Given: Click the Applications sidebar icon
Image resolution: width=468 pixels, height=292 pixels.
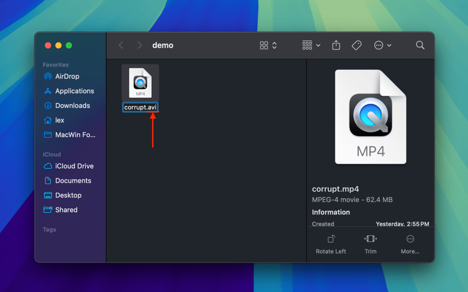Looking at the screenshot, I should [48, 91].
